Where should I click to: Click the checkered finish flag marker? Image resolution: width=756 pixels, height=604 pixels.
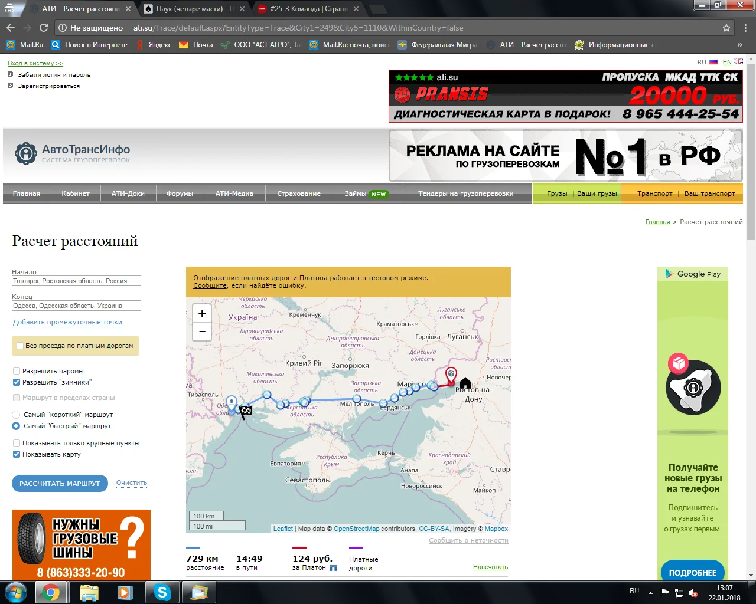[245, 411]
